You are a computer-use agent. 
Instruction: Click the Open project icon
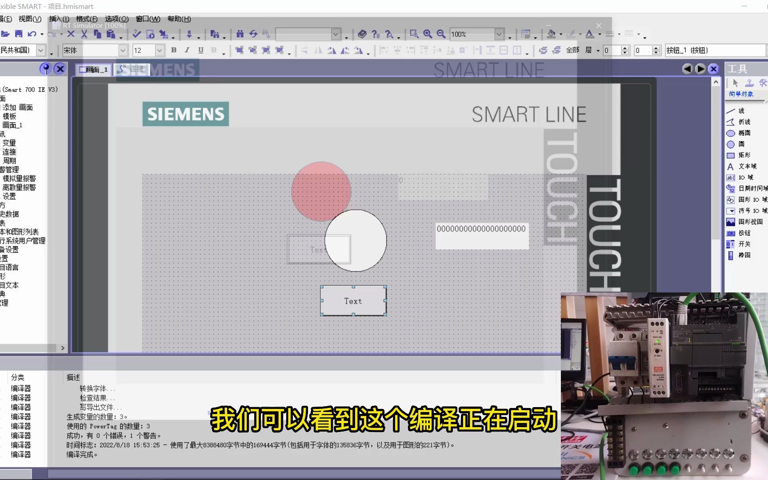coord(5,34)
